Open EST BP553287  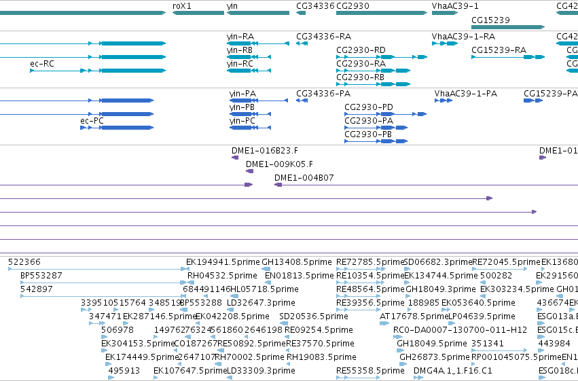coord(104,283)
